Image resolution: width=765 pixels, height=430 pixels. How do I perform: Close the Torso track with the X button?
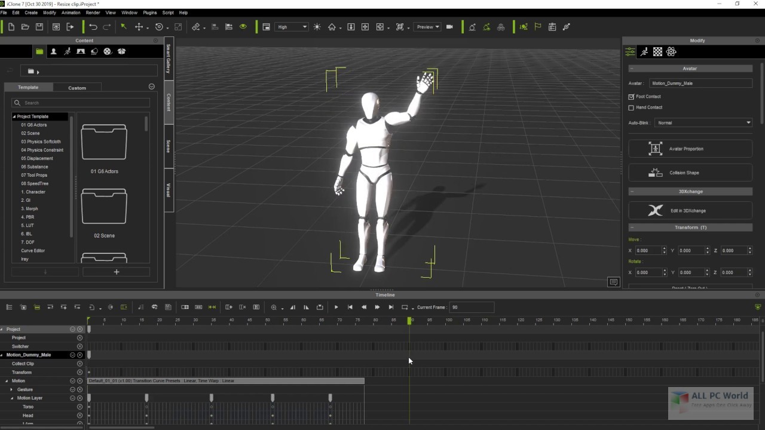[79, 407]
